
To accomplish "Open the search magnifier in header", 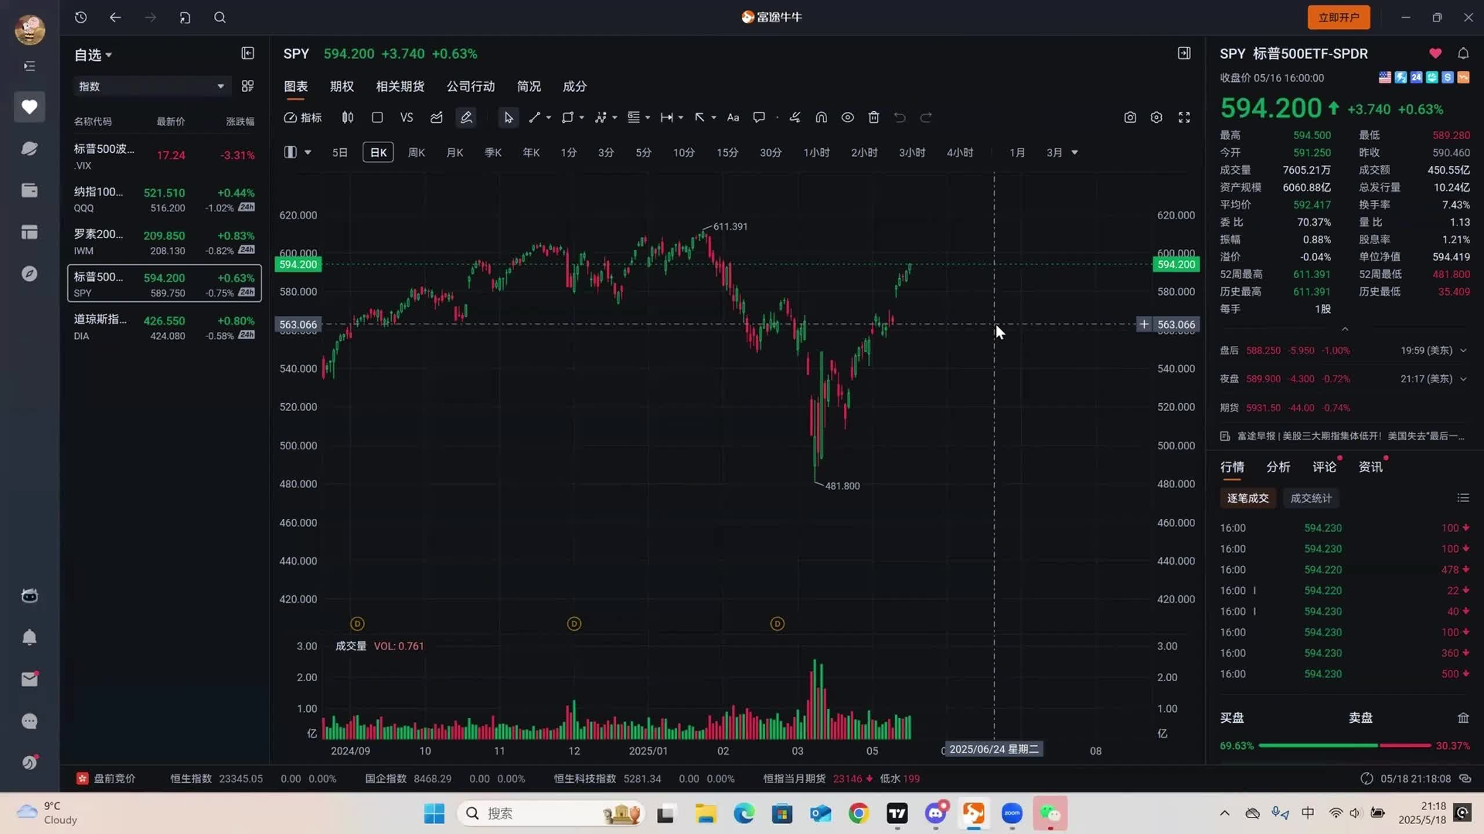I will [x=220, y=17].
